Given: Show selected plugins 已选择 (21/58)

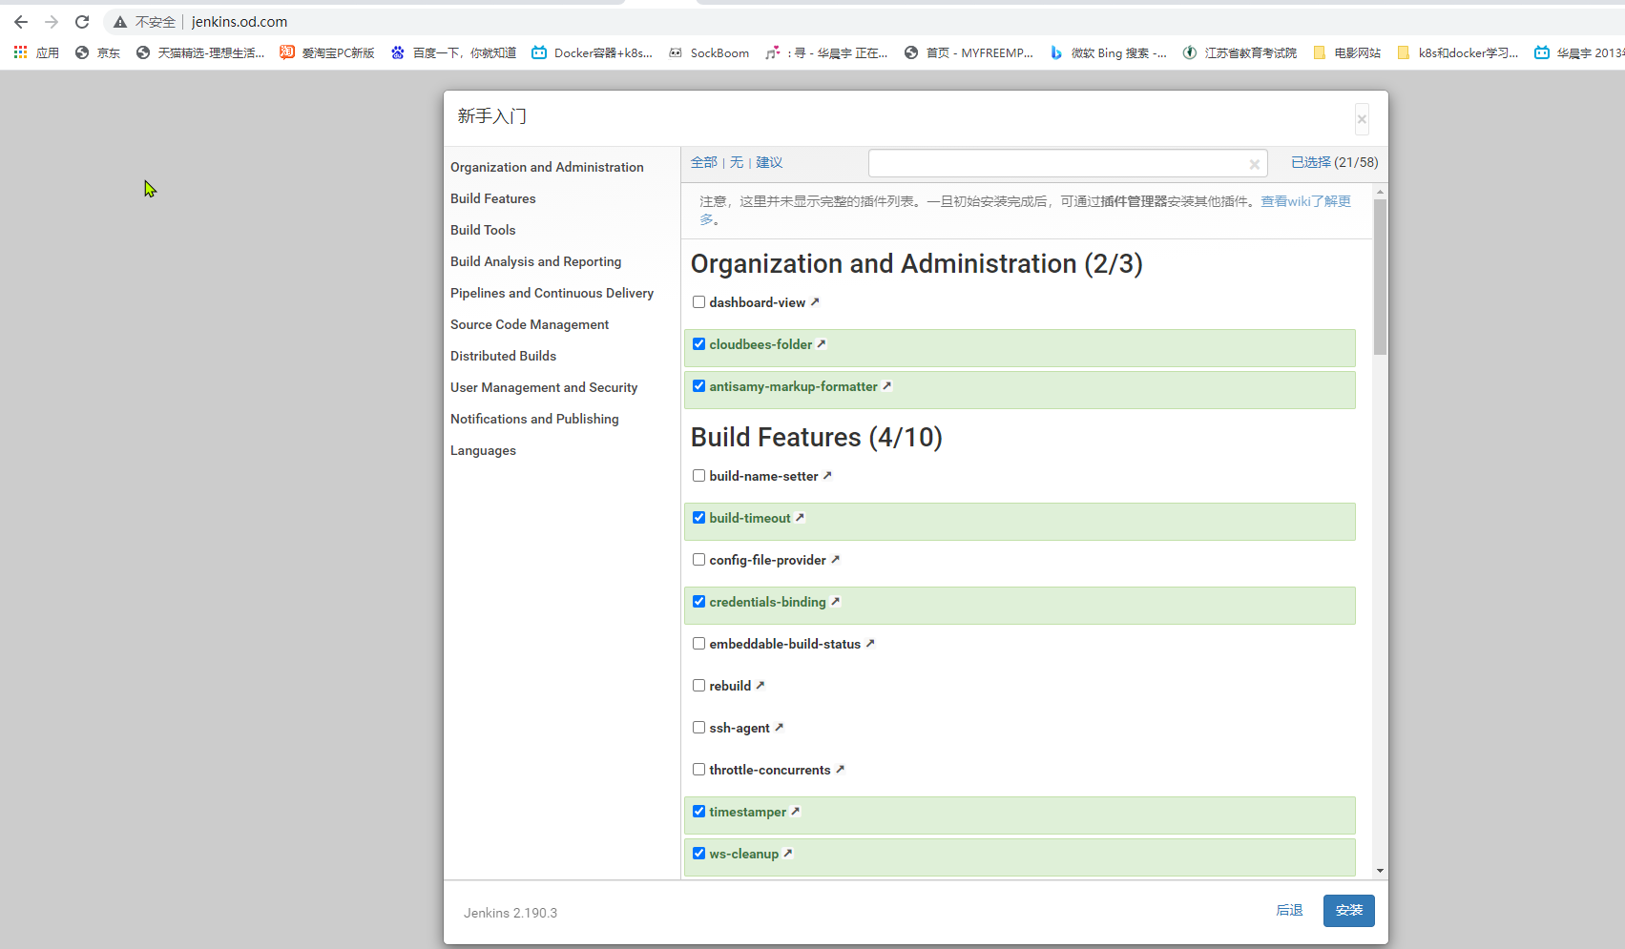Looking at the screenshot, I should point(1335,162).
